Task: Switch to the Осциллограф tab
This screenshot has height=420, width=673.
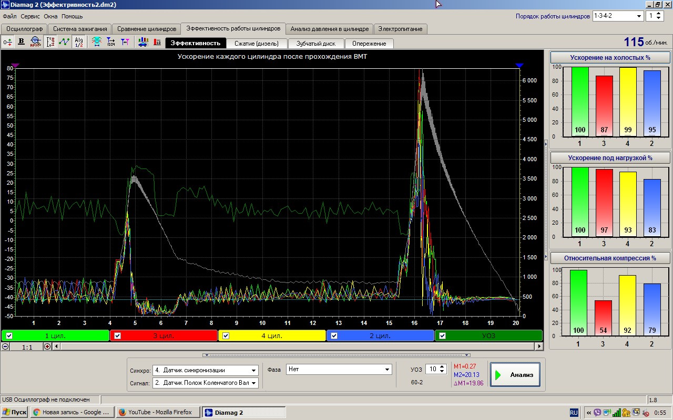Action: coord(25,29)
